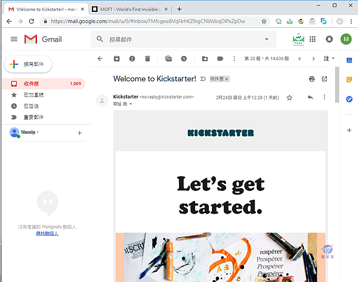Click the art supplies banner image

[x=221, y=257]
